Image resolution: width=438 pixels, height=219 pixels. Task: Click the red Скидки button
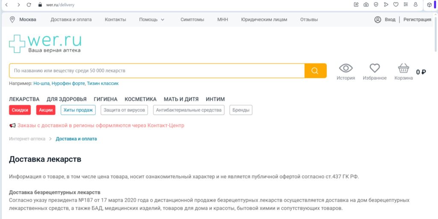coord(20,110)
